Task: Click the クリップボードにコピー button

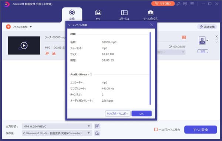Action: click(118, 114)
